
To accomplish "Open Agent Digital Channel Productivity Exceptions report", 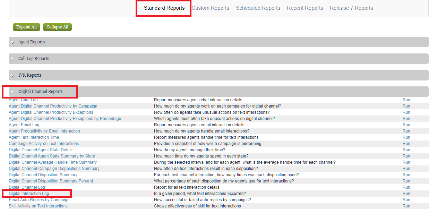I will tap(51, 112).
